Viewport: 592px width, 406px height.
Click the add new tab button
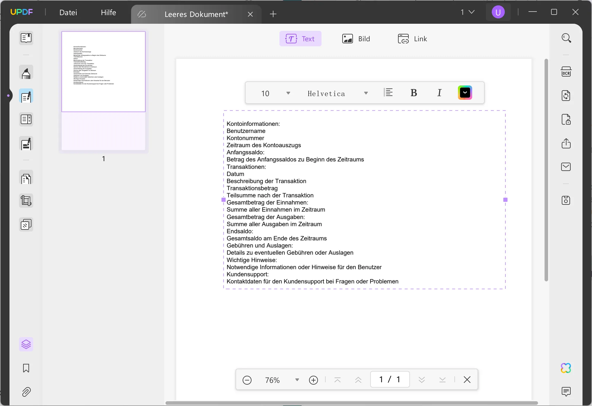[273, 14]
